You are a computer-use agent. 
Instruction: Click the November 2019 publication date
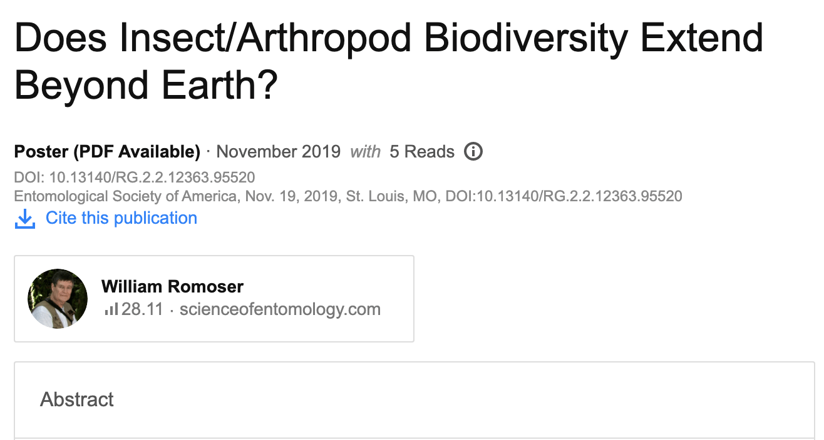278,152
